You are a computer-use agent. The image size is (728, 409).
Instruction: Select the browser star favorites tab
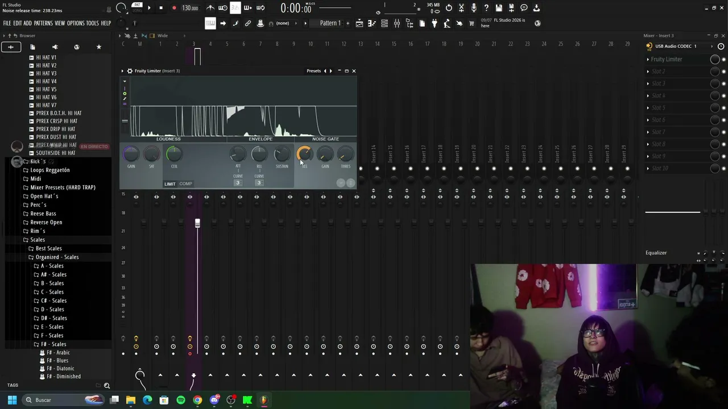pyautogui.click(x=98, y=47)
